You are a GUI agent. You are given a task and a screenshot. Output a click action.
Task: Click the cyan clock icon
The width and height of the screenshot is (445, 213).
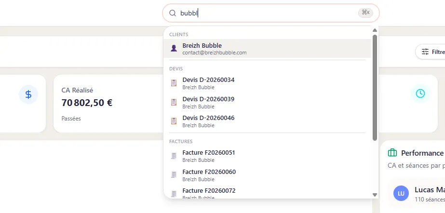point(420,93)
